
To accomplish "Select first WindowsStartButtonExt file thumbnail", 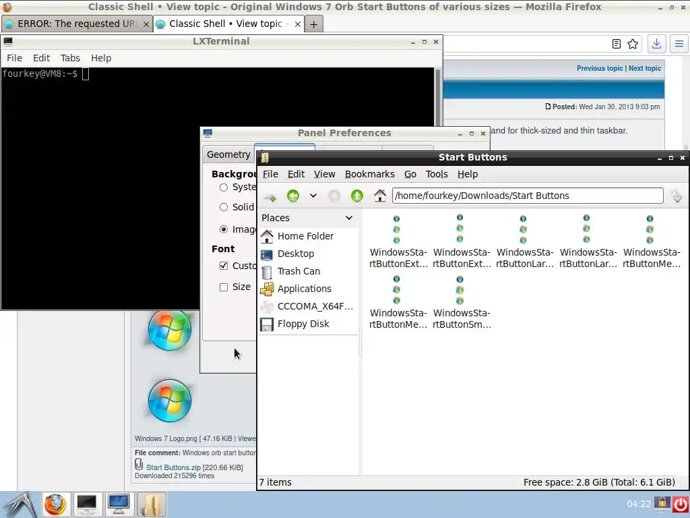I will [396, 229].
